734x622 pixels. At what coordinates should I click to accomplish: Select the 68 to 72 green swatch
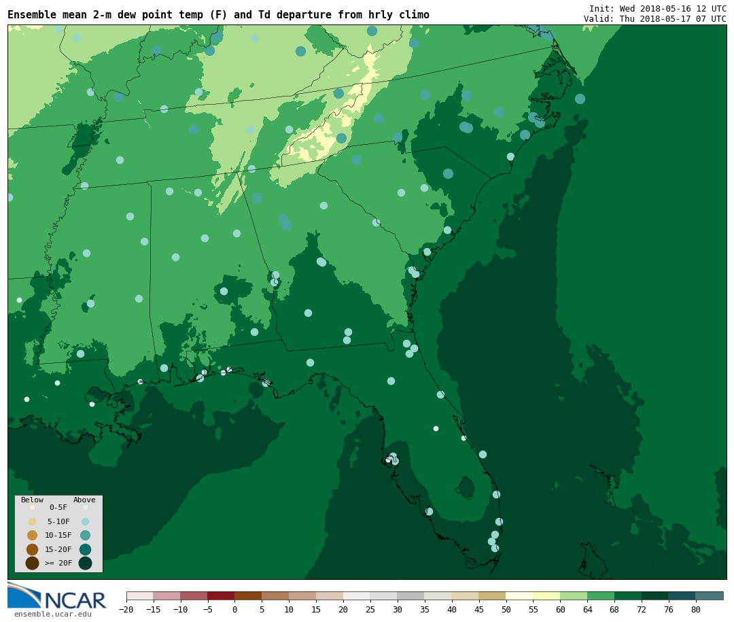(628, 595)
